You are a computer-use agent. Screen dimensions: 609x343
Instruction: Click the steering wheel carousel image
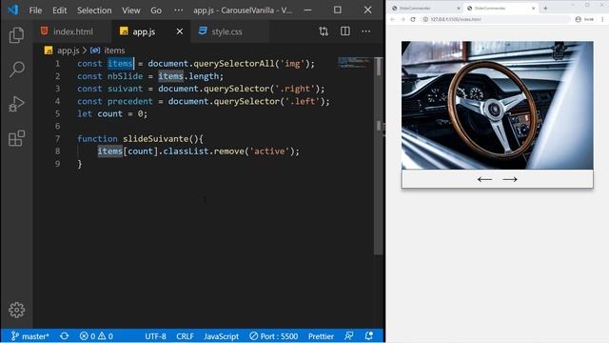497,105
